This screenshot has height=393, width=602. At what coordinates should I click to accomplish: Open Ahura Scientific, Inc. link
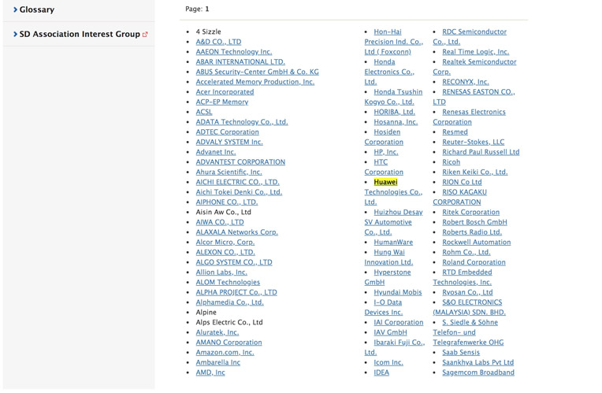[229, 172]
